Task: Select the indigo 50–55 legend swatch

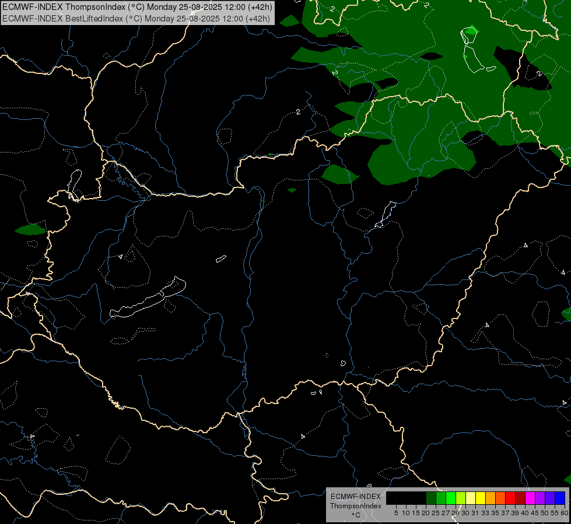Action: coord(550,498)
